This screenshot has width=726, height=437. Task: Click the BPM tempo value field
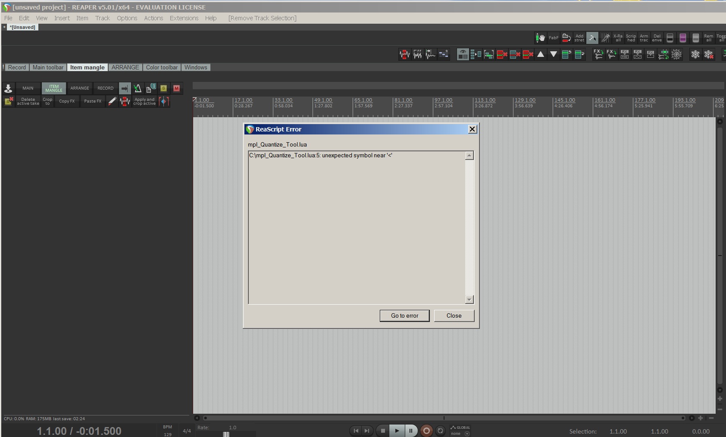168,434
